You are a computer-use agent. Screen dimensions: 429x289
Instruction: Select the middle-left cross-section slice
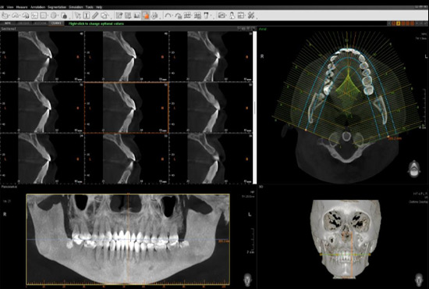42,108
